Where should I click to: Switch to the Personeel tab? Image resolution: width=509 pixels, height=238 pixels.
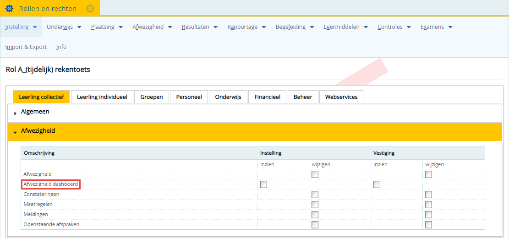click(x=189, y=97)
